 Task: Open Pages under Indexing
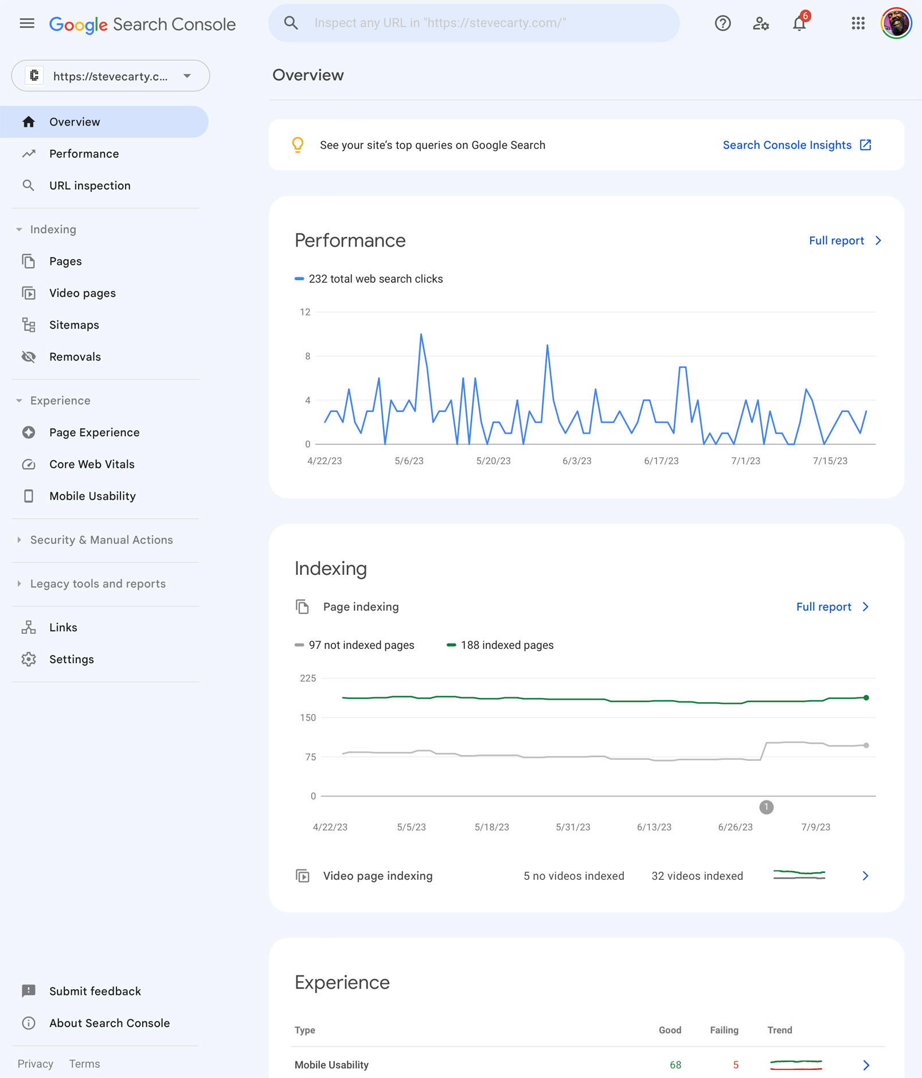(65, 261)
